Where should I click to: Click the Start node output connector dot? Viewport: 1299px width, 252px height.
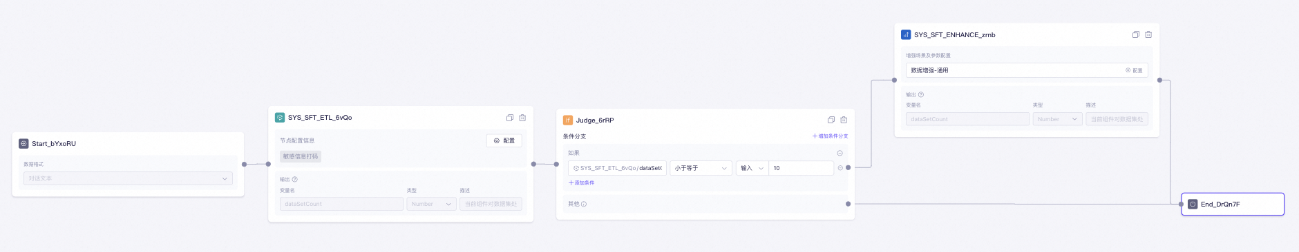244,164
